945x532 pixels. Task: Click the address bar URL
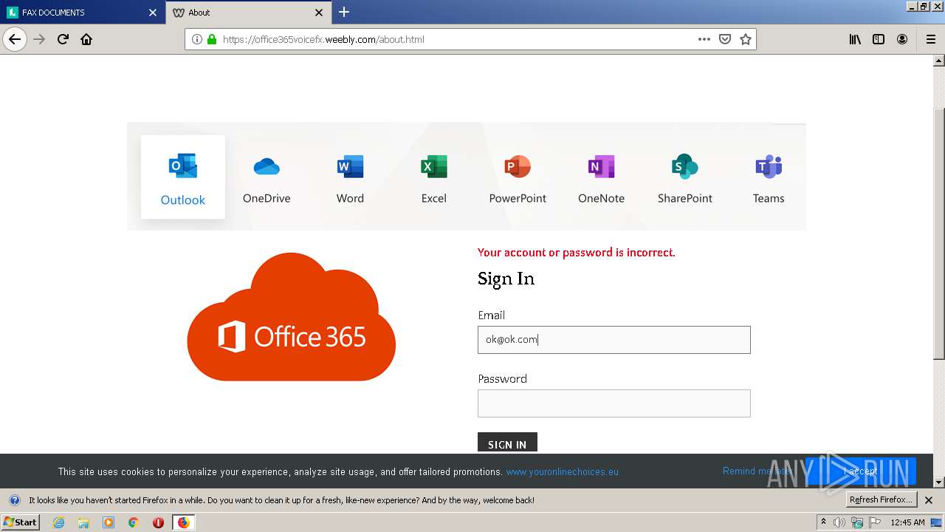(x=323, y=39)
